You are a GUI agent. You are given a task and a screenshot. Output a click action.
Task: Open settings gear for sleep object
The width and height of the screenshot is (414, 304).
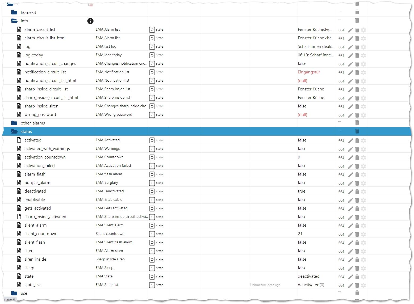click(x=363, y=268)
